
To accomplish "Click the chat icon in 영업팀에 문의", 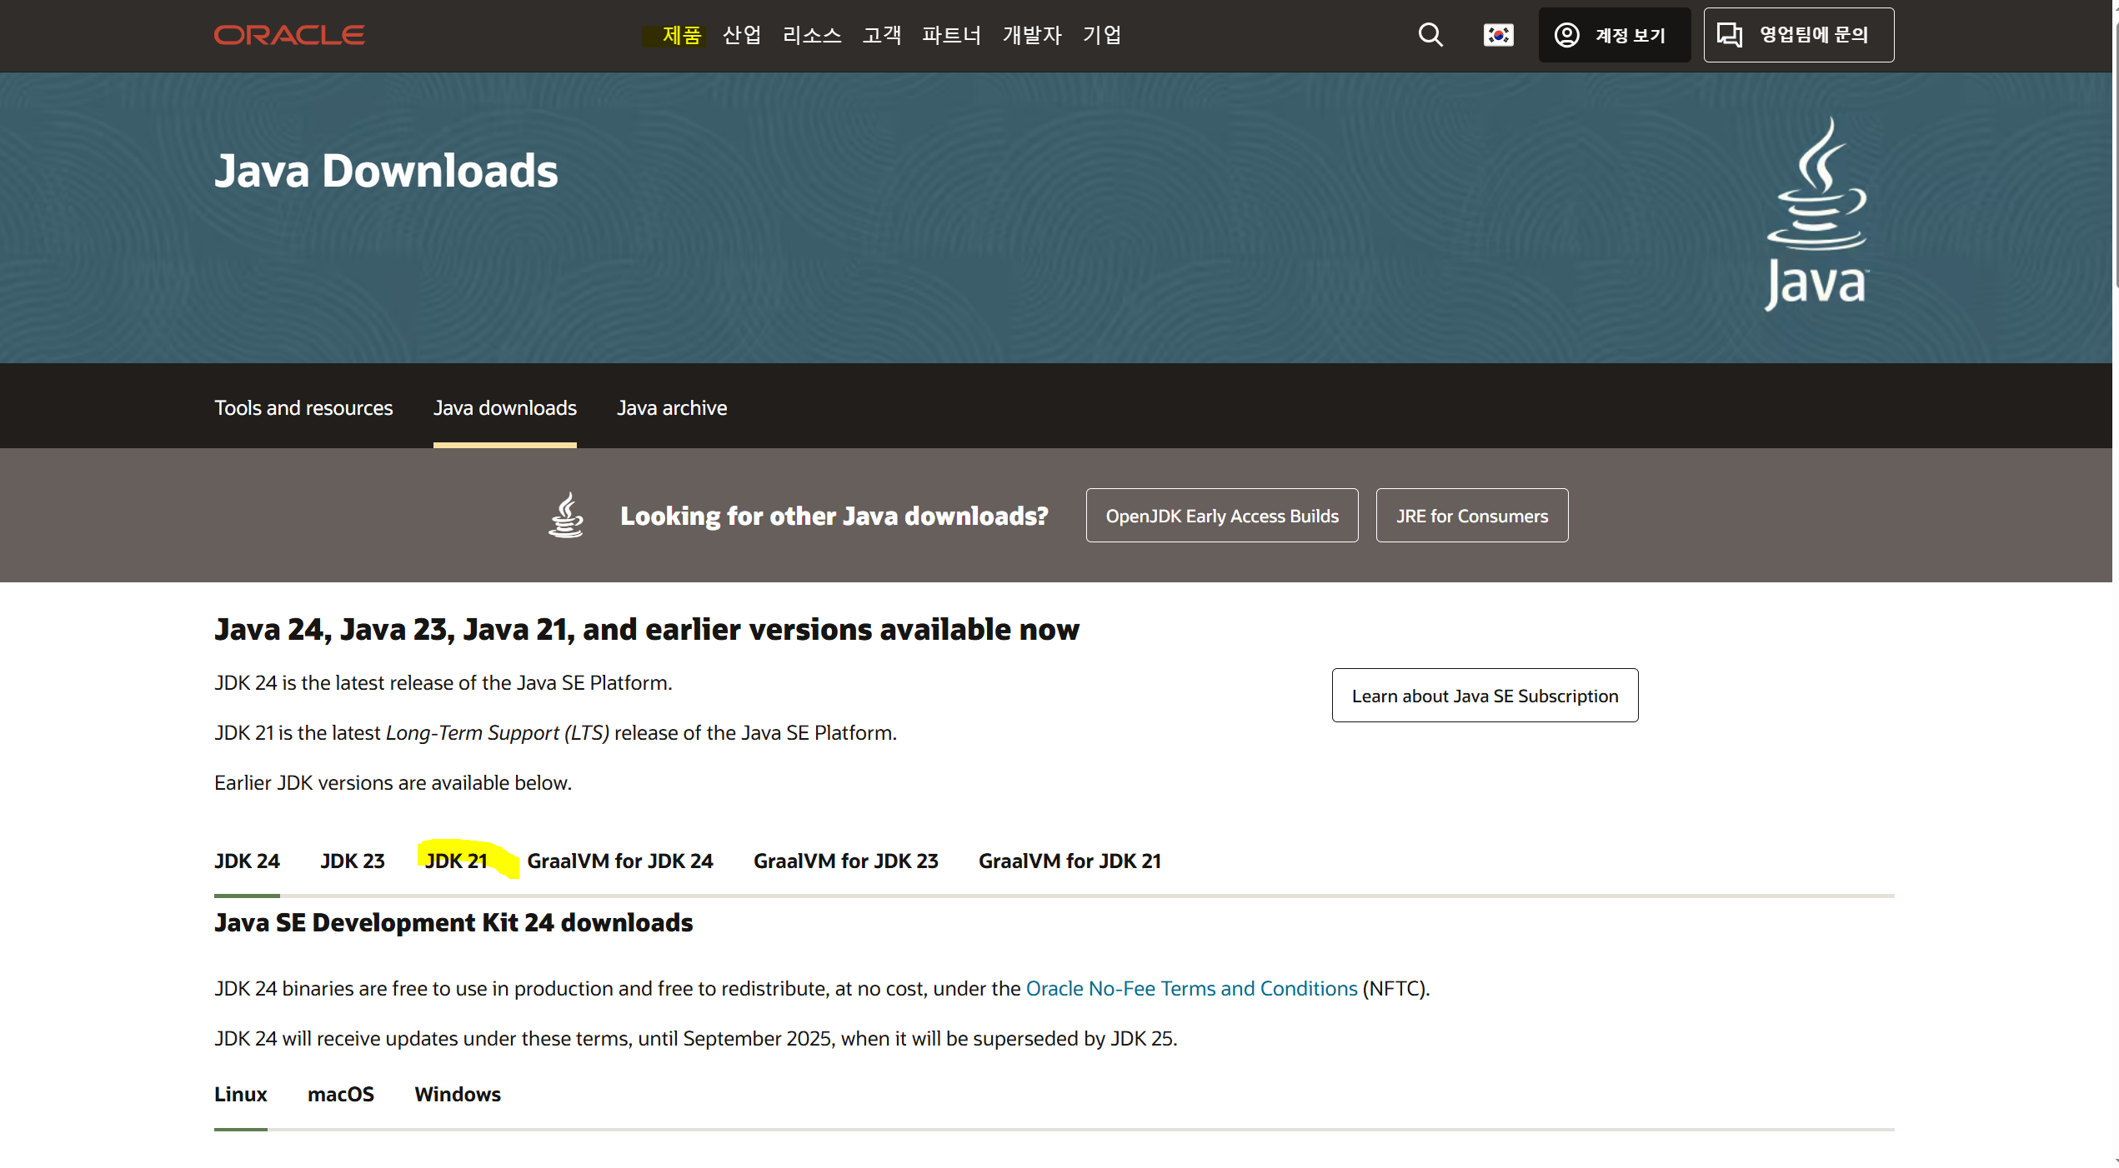I will pos(1730,35).
